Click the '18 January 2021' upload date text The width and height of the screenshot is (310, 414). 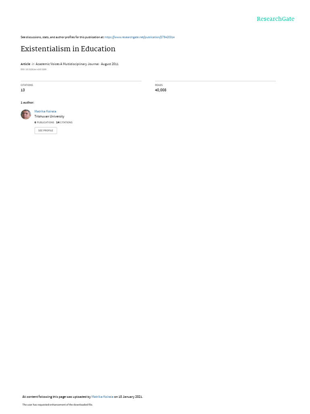[130, 397]
